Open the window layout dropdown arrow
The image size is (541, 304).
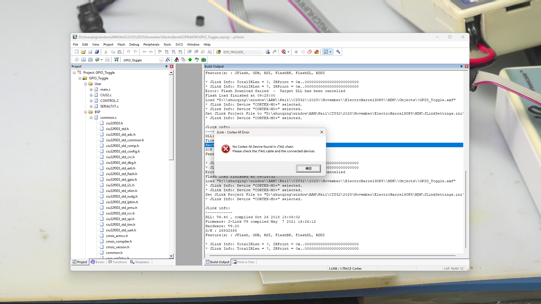pos(330,52)
